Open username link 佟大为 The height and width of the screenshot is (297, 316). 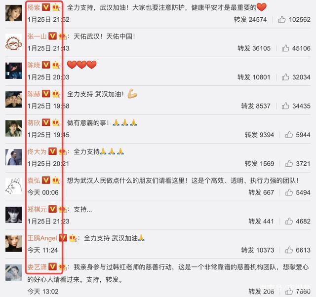(37, 151)
